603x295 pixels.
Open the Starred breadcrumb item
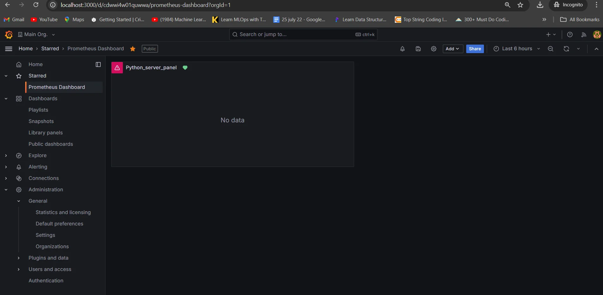(50, 49)
